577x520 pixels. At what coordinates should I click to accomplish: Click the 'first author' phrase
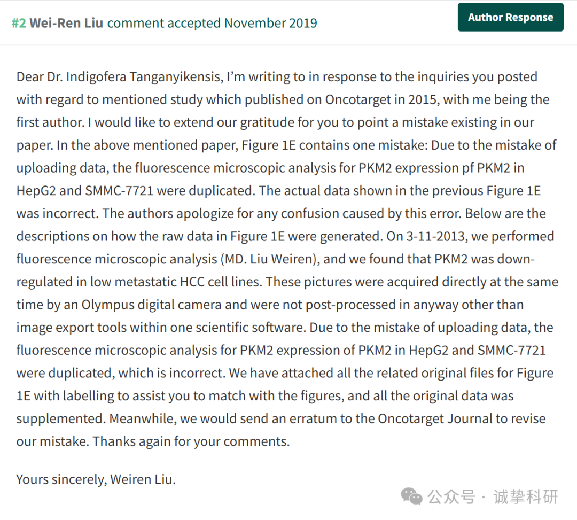[x=50, y=122]
